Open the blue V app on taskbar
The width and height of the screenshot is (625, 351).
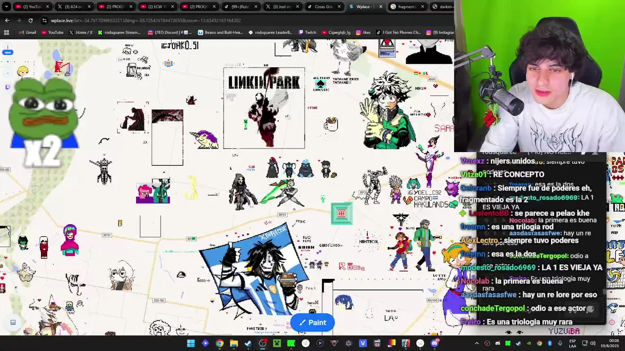click(363, 343)
